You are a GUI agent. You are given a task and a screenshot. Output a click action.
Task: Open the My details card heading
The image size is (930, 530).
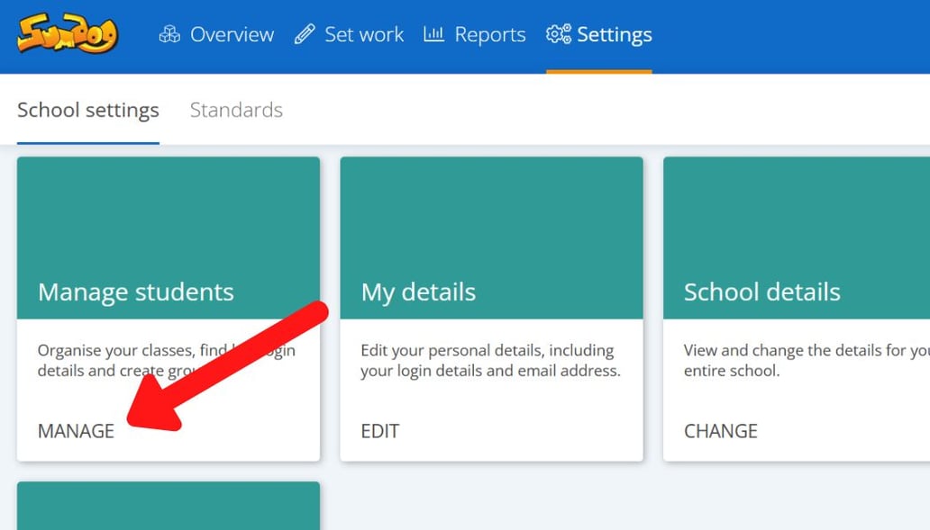pos(418,292)
